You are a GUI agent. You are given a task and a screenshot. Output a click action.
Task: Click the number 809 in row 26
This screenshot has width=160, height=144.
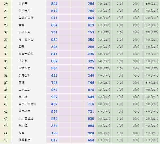tap(54, 4)
